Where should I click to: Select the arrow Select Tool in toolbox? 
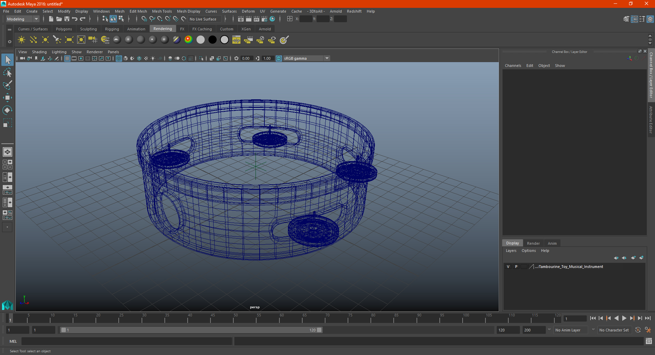[8, 60]
